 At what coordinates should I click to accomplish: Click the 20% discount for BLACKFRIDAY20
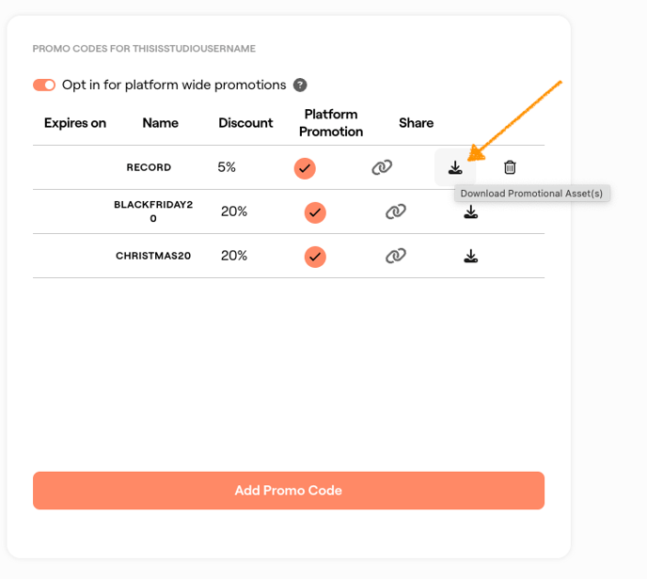pos(234,211)
